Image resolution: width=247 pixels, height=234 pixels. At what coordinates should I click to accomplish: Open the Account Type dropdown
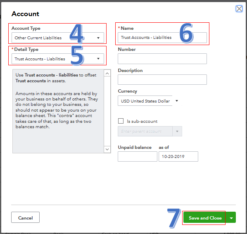58,38
